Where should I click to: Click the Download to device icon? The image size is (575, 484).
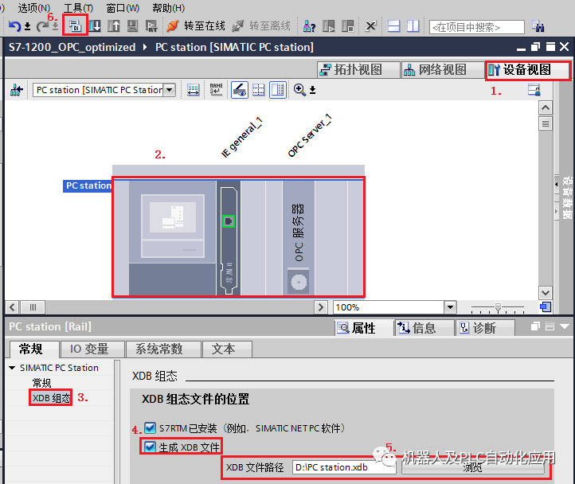pyautogui.click(x=95, y=26)
